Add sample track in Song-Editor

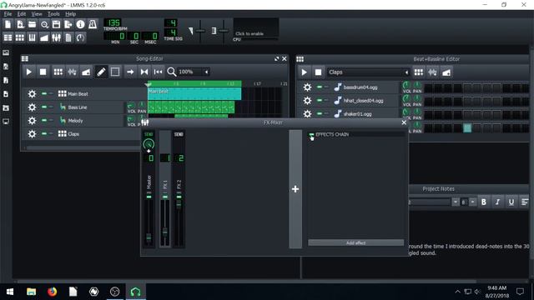tap(72, 72)
